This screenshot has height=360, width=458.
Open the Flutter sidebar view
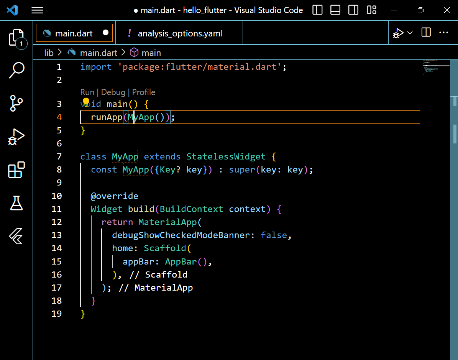click(x=16, y=236)
